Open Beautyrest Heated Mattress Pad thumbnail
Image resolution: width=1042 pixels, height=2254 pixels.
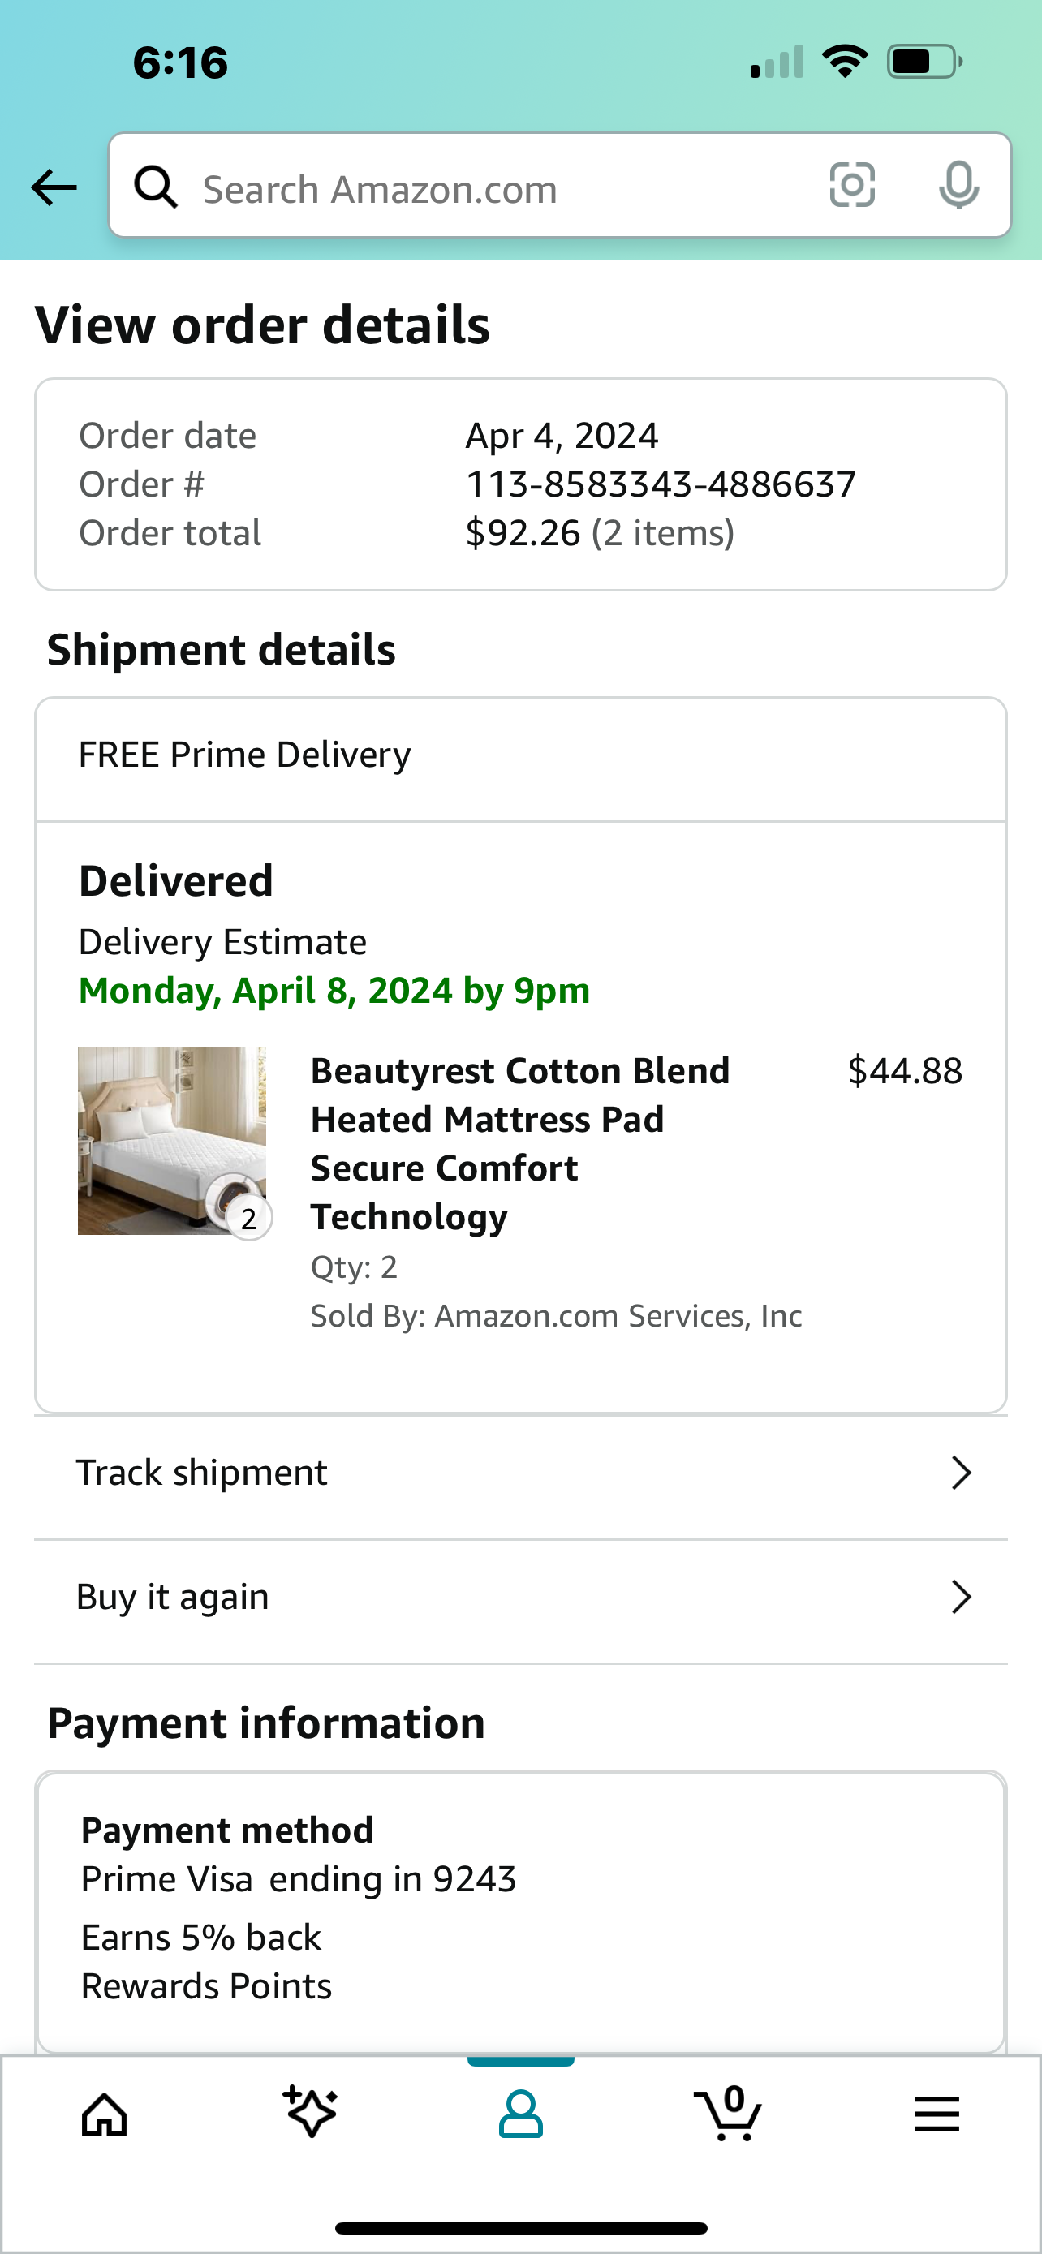click(171, 1140)
